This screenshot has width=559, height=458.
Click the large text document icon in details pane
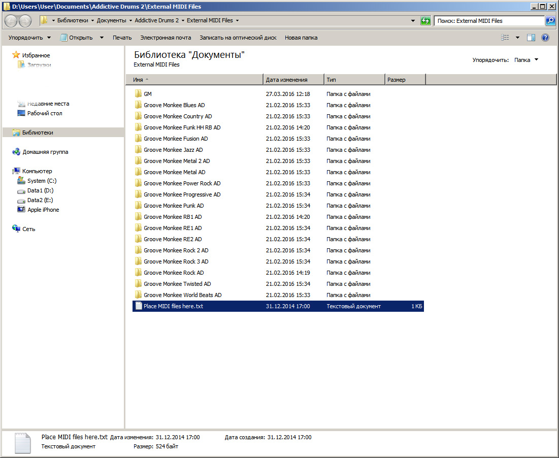(23, 443)
